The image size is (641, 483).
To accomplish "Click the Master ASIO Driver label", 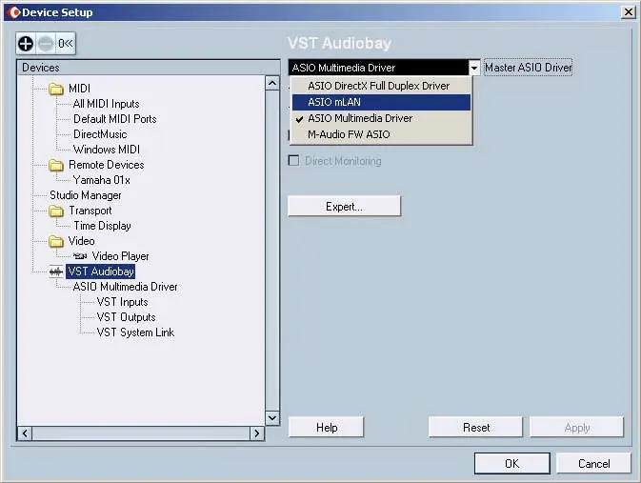I will [x=529, y=68].
